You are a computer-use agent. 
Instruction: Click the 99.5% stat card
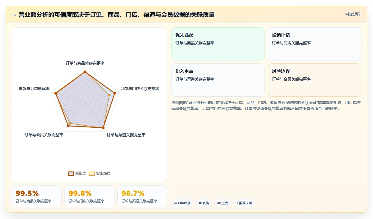pyautogui.click(x=37, y=196)
